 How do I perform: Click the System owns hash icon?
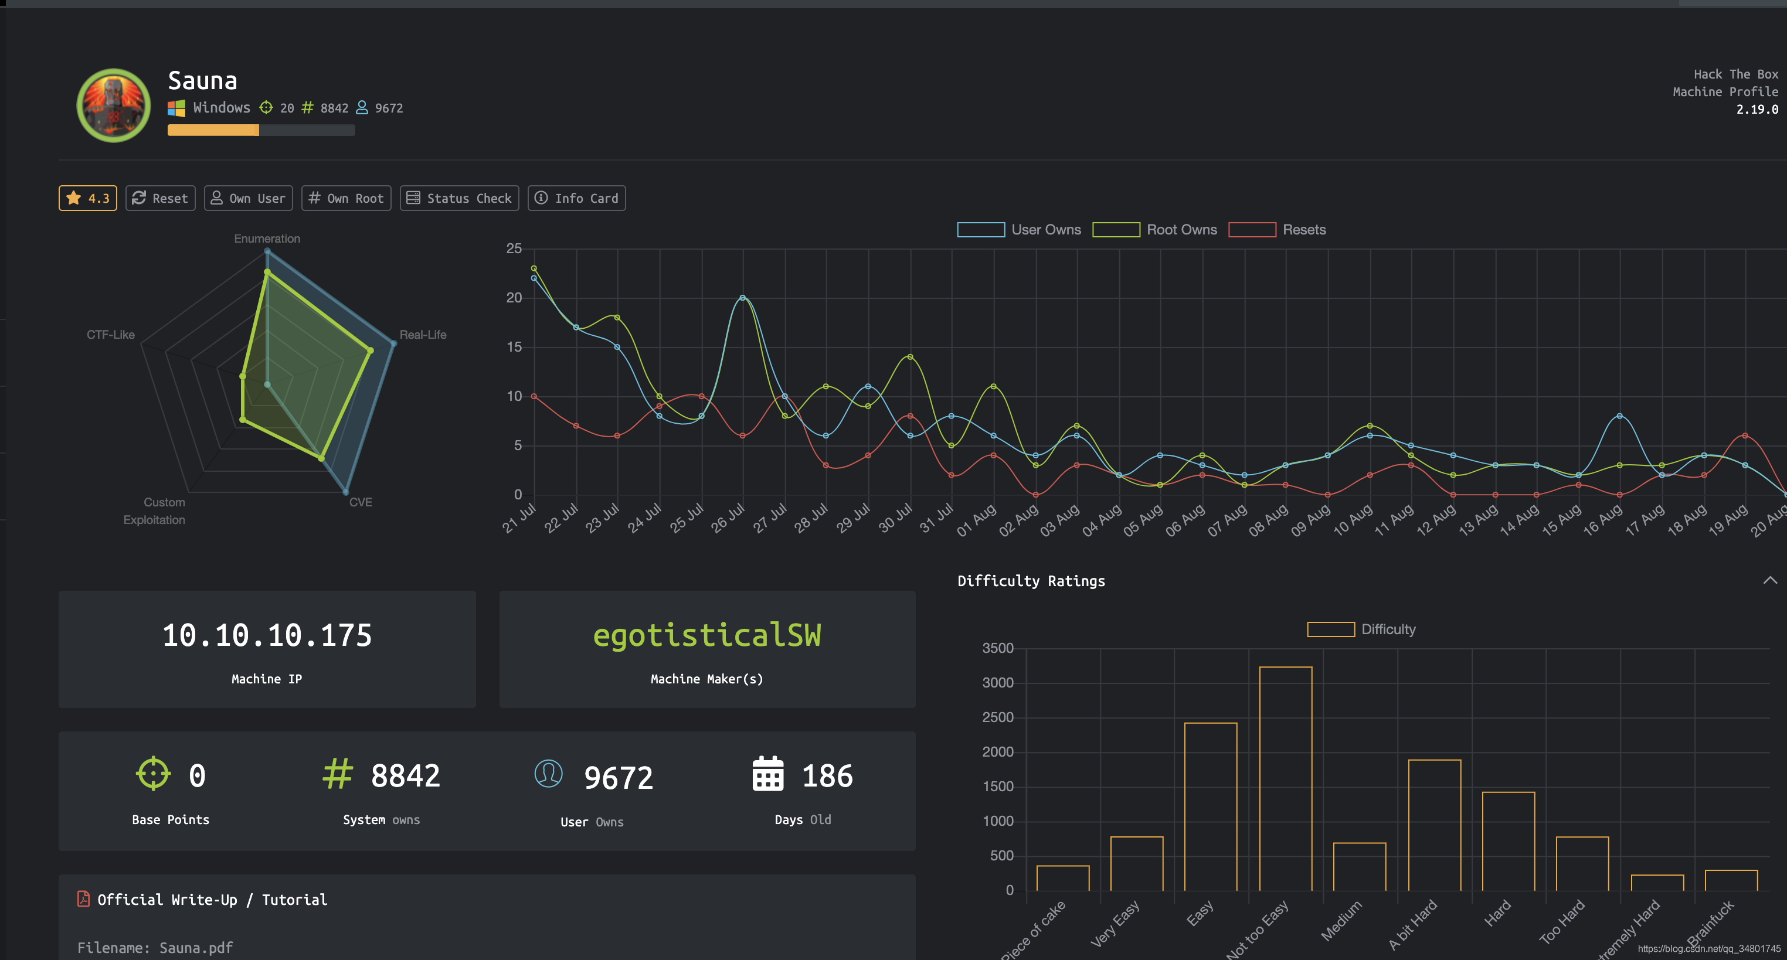pyautogui.click(x=338, y=774)
